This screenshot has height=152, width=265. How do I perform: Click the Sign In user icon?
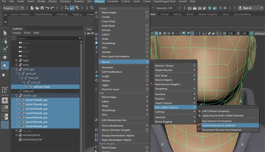coord(240,8)
